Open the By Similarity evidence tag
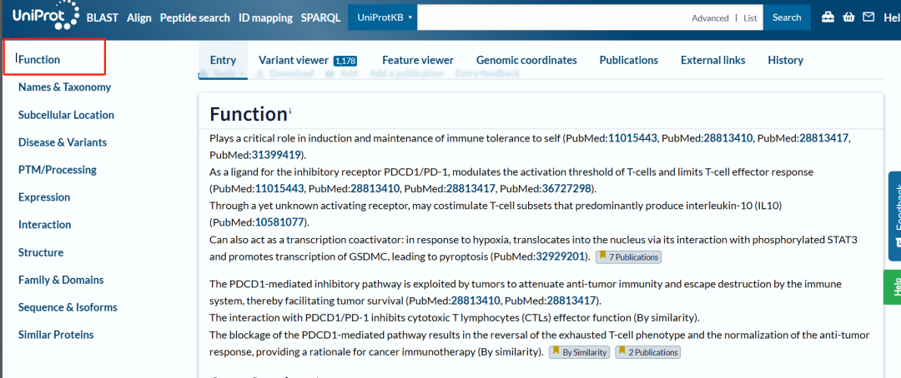Viewport: 901px width, 378px height. click(x=579, y=352)
